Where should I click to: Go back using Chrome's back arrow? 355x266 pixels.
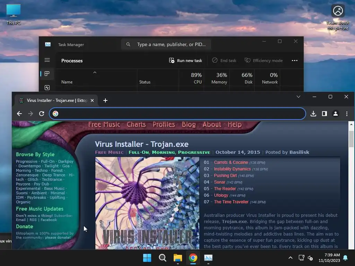point(19,114)
